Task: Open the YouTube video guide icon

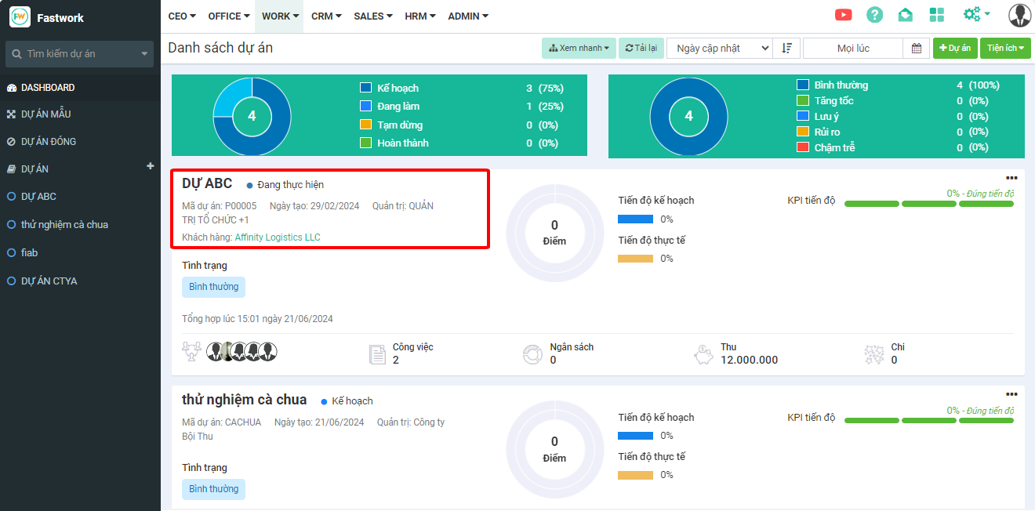Action: (x=844, y=15)
